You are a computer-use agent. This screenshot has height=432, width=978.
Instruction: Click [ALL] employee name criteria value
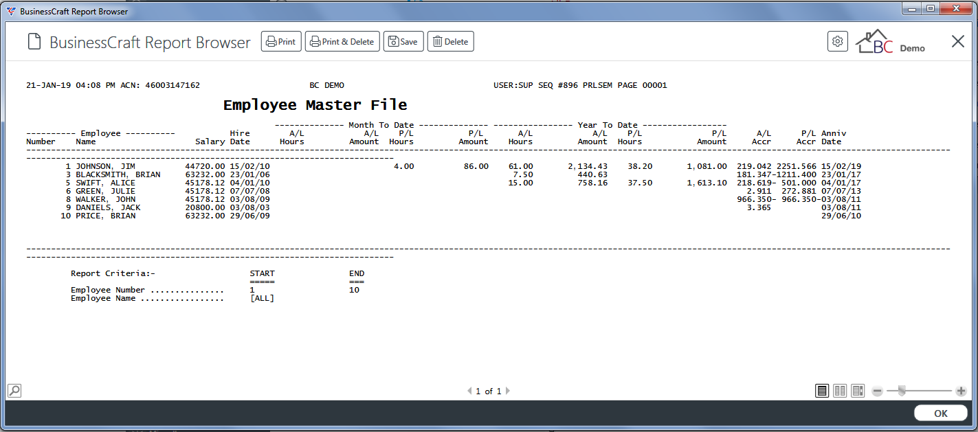[263, 298]
